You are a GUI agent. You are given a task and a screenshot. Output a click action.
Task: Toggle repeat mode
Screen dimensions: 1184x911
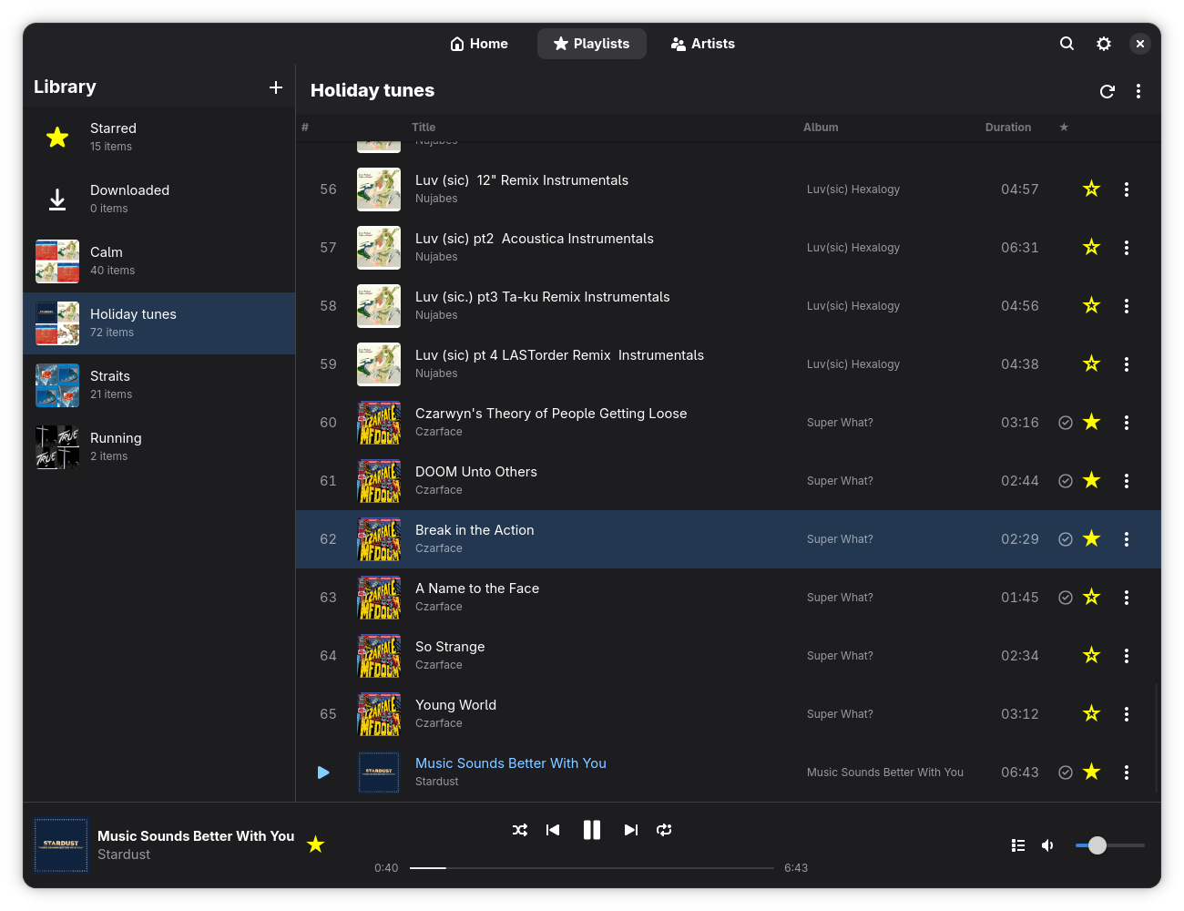[x=664, y=830]
